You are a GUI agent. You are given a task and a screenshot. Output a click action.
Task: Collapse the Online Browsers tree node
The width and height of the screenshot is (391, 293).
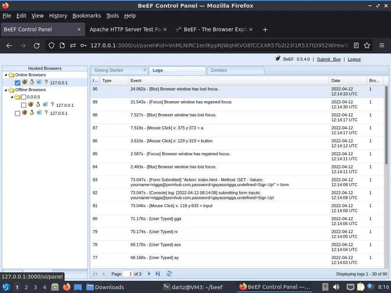click(x=6, y=75)
